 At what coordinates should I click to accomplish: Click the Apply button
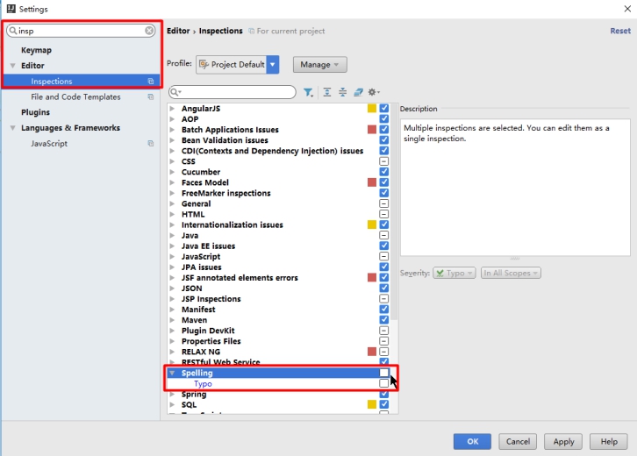pyautogui.click(x=563, y=441)
